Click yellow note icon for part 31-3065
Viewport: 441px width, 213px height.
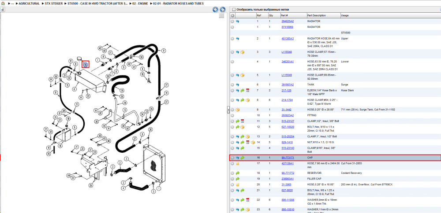(x=237, y=184)
